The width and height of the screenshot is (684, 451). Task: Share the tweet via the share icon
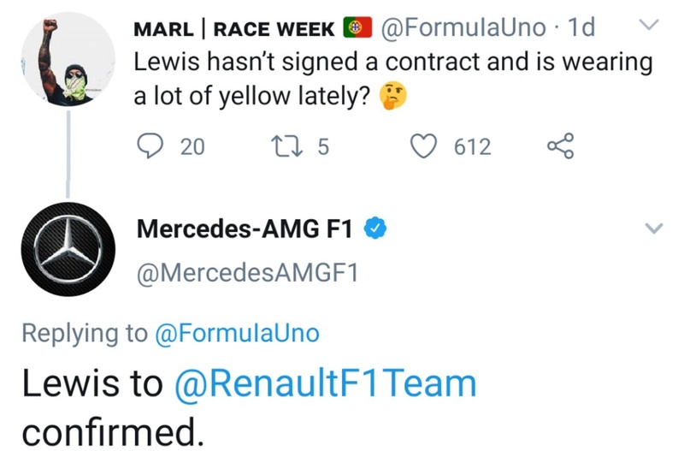[x=558, y=147]
